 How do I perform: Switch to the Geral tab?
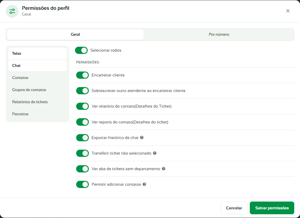tap(75, 35)
